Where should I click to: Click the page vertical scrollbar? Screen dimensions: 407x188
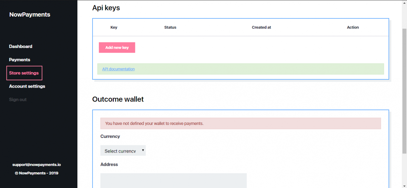(405, 91)
